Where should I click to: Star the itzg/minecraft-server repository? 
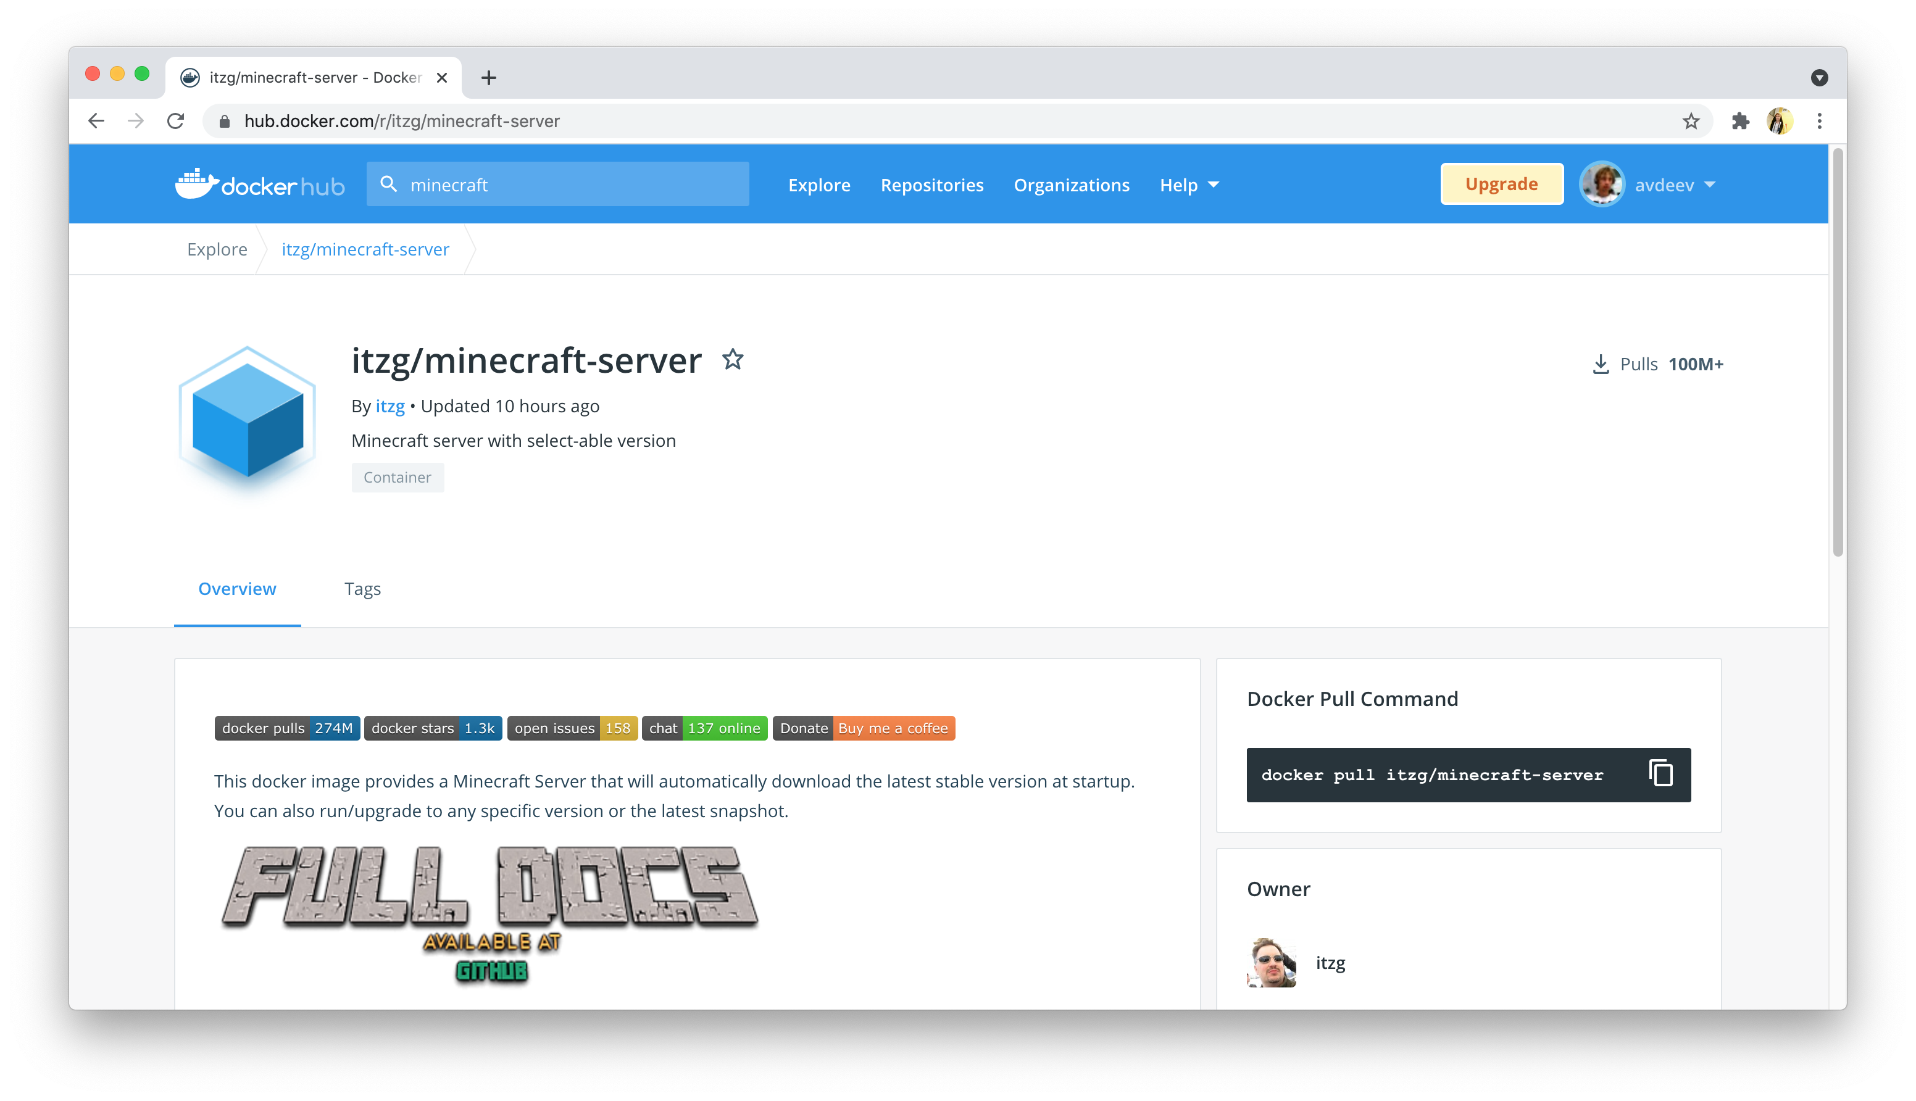(x=732, y=360)
